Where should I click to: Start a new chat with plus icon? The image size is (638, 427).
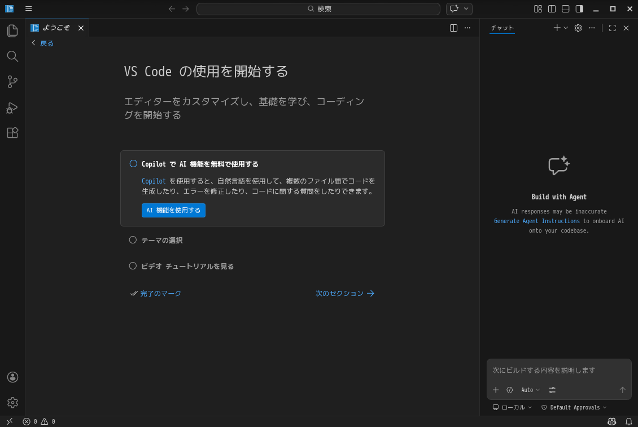(x=557, y=28)
